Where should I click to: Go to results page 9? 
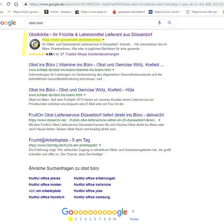pyautogui.click(x=110, y=219)
